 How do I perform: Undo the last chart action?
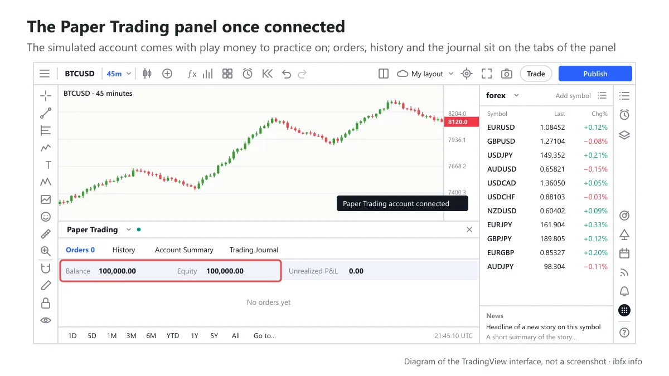pyautogui.click(x=287, y=74)
